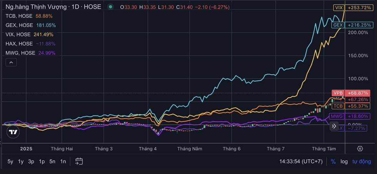Click the scroll-to-latest-bar double arrow
This screenshot has height=174, width=377.
click(x=334, y=126)
